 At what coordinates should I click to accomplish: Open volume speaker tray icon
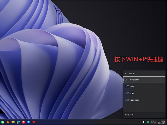tap(155, 122)
